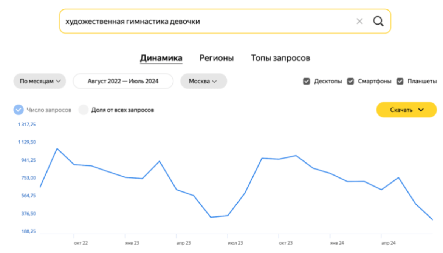Click the chevron next to Москва
Viewport: 443px width, 253px height.
(x=214, y=81)
